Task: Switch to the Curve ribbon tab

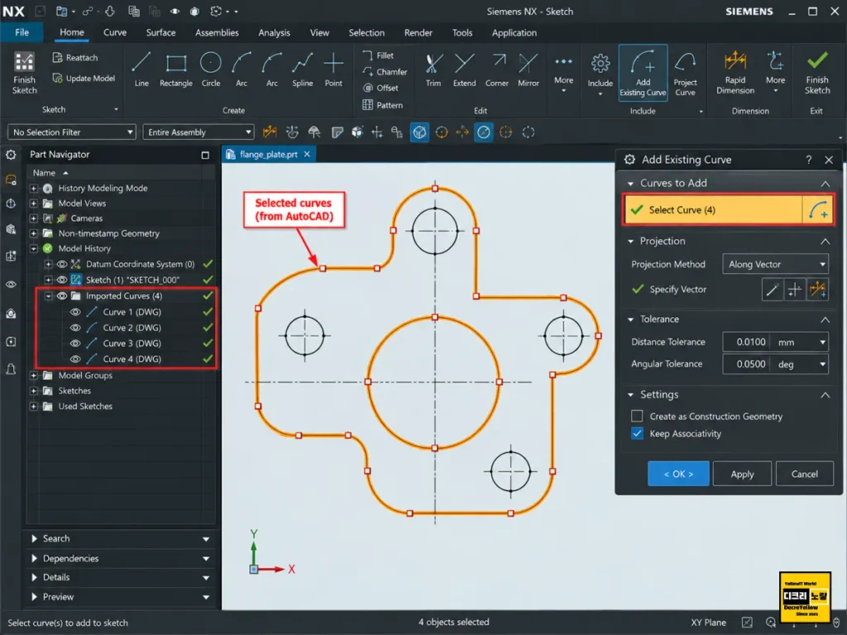Action: tap(115, 32)
